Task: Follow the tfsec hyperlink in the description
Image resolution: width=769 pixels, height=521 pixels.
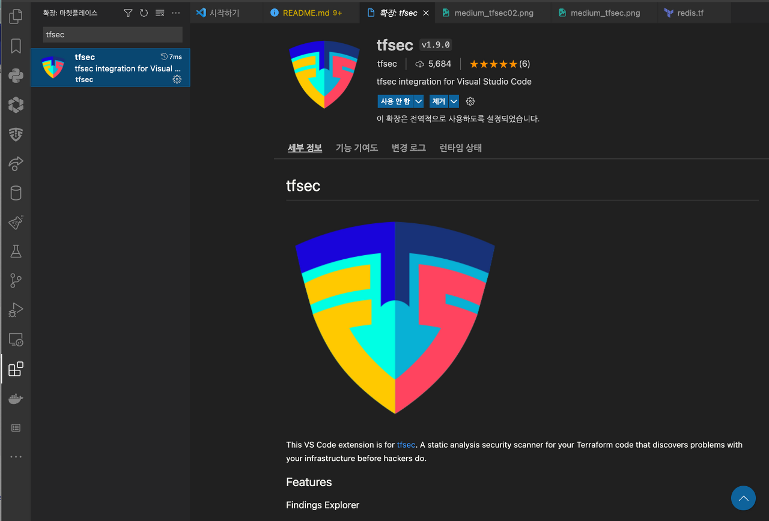Action: coord(406,445)
